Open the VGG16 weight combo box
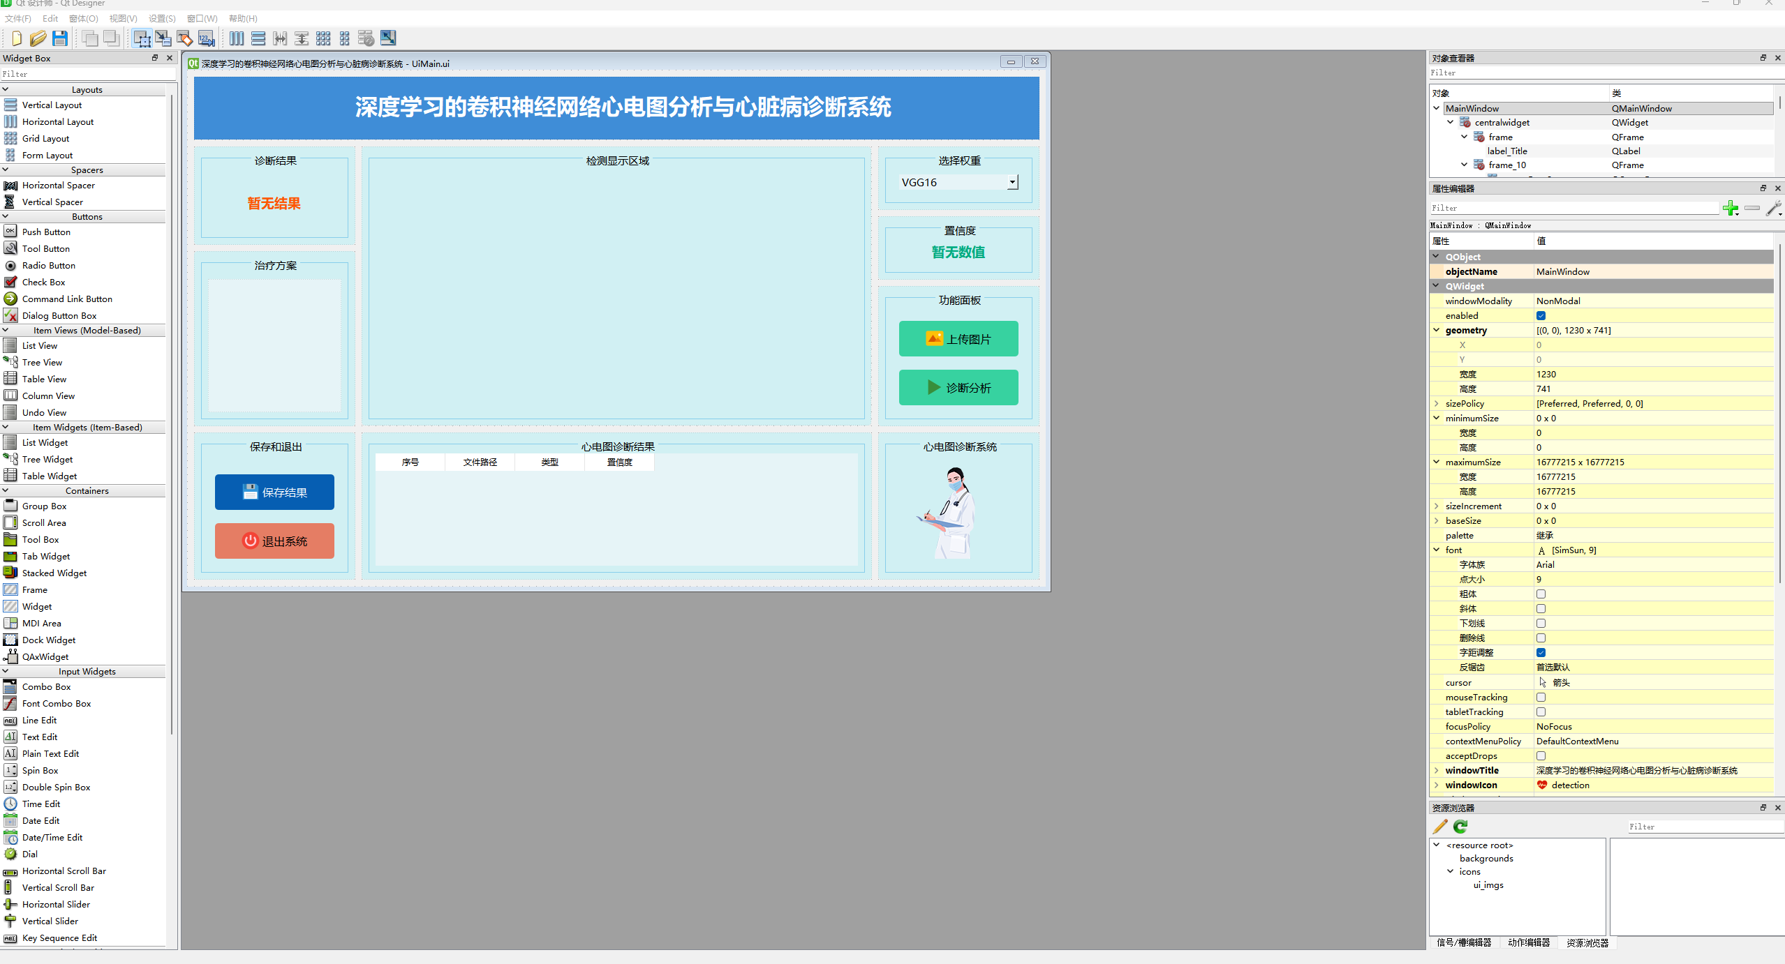Screen dimensions: 1785x964 pyautogui.click(x=958, y=183)
